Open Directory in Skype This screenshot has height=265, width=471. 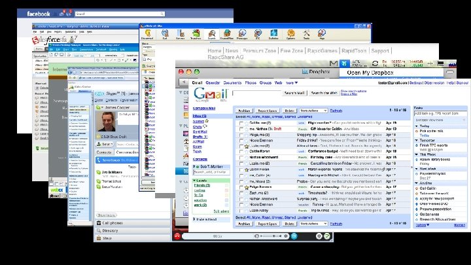click(x=132, y=231)
